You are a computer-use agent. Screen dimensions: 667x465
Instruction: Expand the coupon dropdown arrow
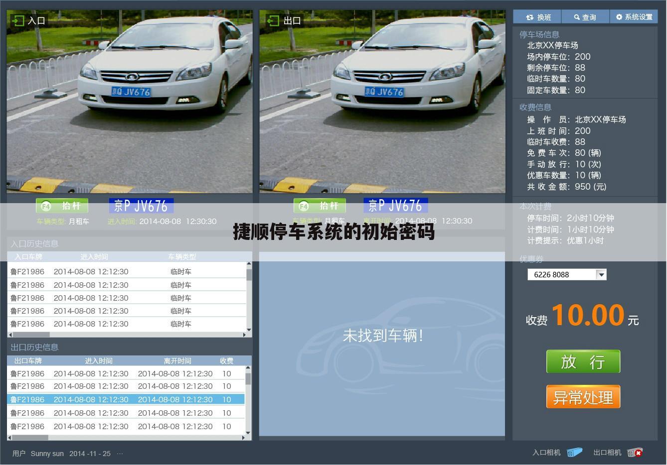point(601,274)
